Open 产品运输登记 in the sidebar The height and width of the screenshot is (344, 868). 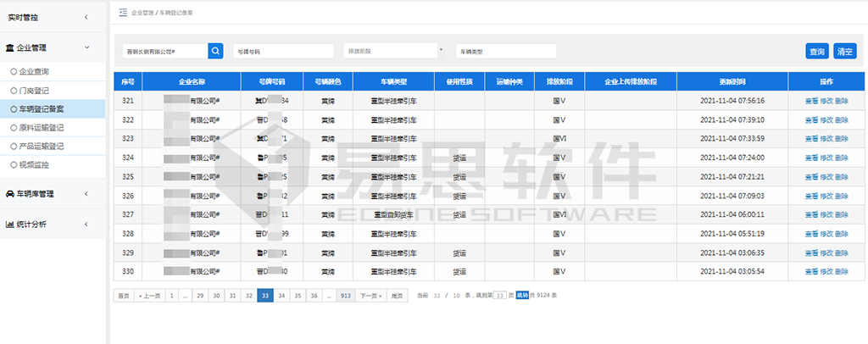(42, 146)
